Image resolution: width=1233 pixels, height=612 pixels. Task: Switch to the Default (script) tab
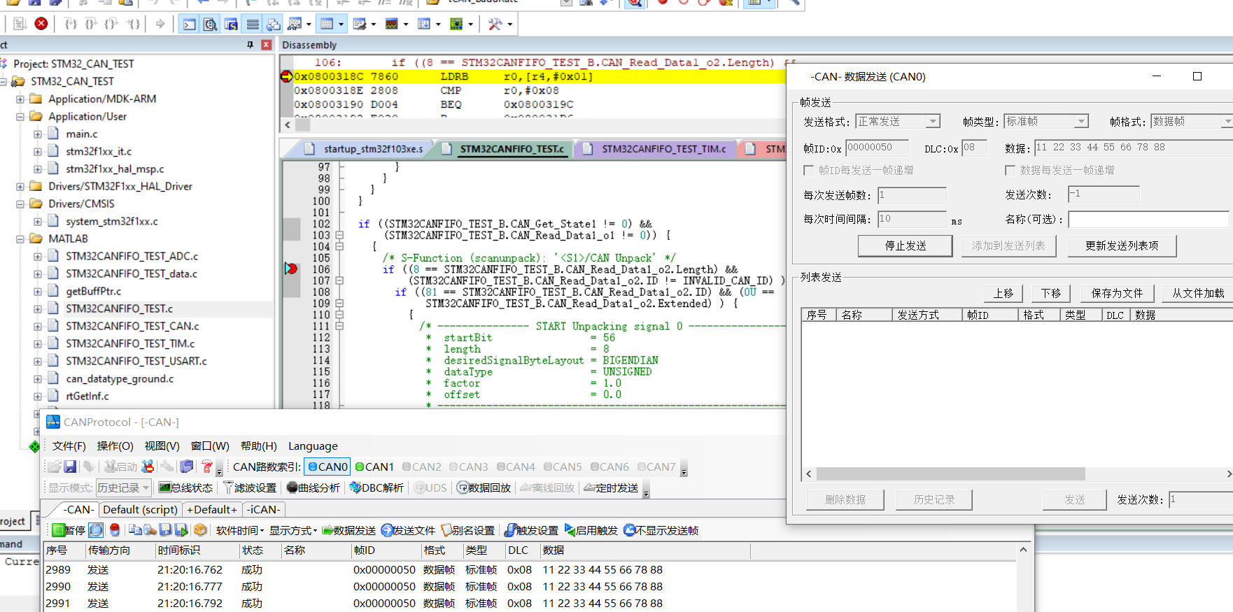[140, 509]
